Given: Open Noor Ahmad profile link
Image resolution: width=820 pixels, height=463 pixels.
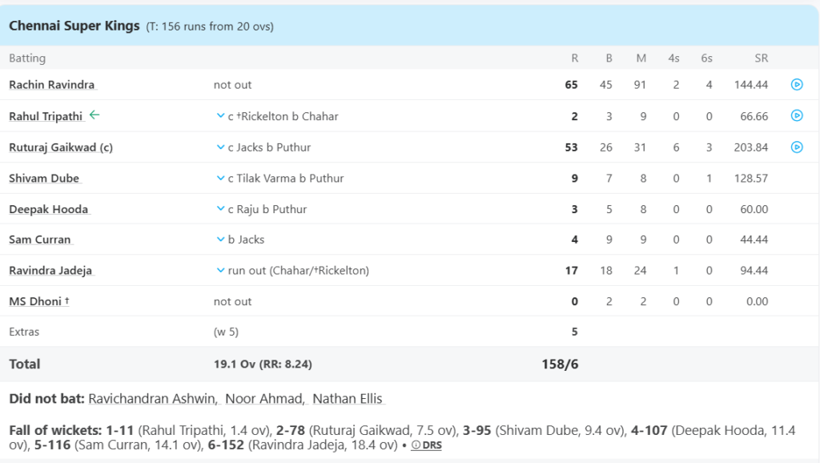Looking at the screenshot, I should (x=263, y=398).
